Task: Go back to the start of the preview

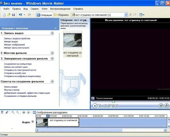Action: click(105, 106)
